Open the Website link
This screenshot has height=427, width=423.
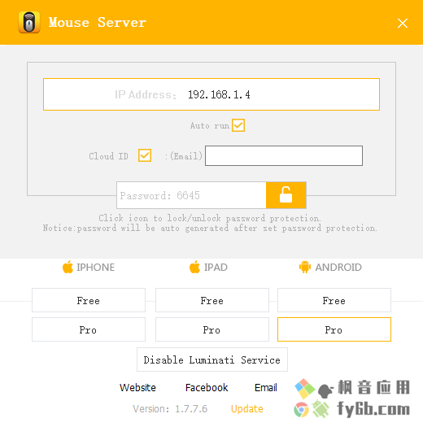coord(137,387)
